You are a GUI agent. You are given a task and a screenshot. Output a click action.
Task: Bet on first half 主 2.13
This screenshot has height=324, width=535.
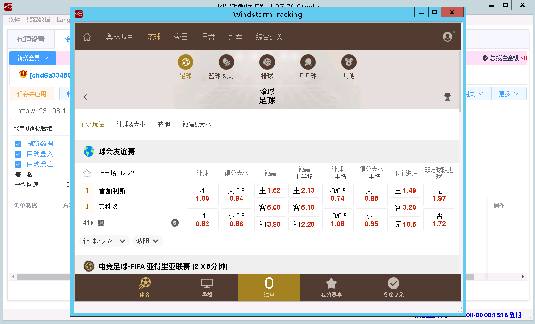click(x=304, y=191)
